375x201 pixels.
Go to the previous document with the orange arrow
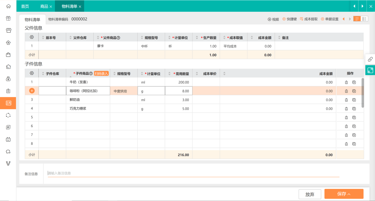tap(344, 19)
